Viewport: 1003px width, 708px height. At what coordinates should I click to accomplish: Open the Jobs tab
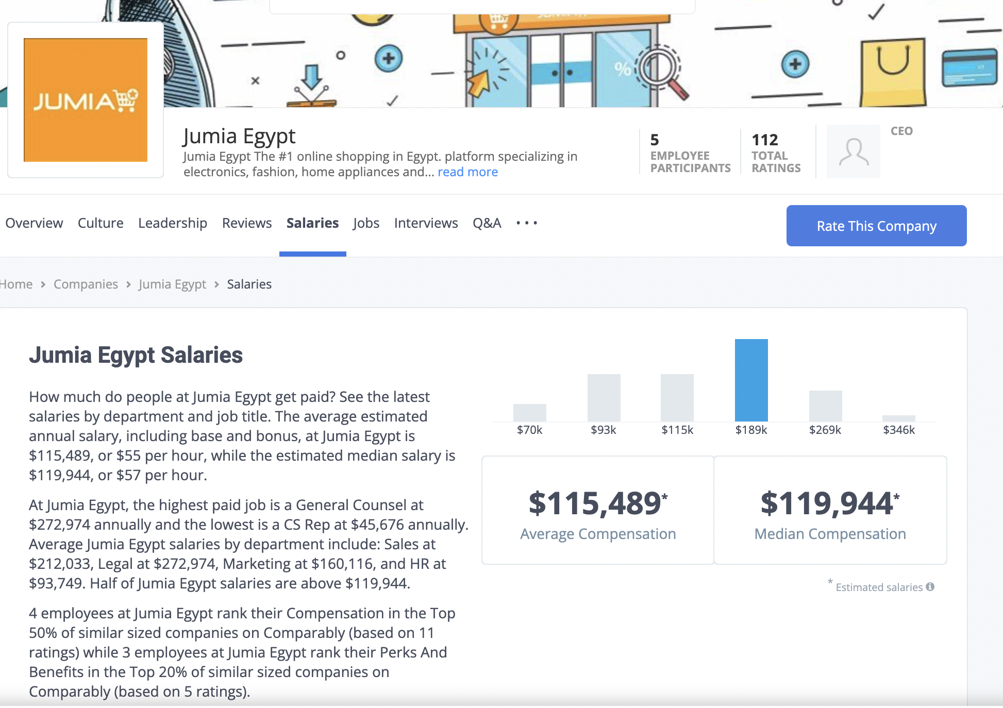tap(366, 223)
